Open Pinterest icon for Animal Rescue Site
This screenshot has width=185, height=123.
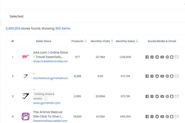pyautogui.click(x=167, y=116)
